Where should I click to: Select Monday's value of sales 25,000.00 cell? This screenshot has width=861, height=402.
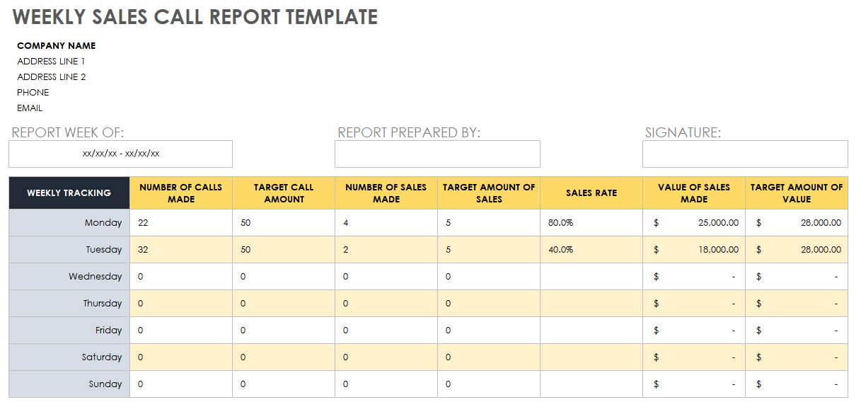point(694,223)
